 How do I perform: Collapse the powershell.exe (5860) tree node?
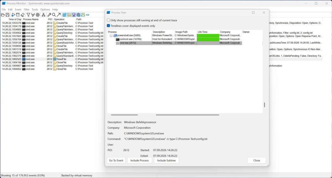(111, 36)
